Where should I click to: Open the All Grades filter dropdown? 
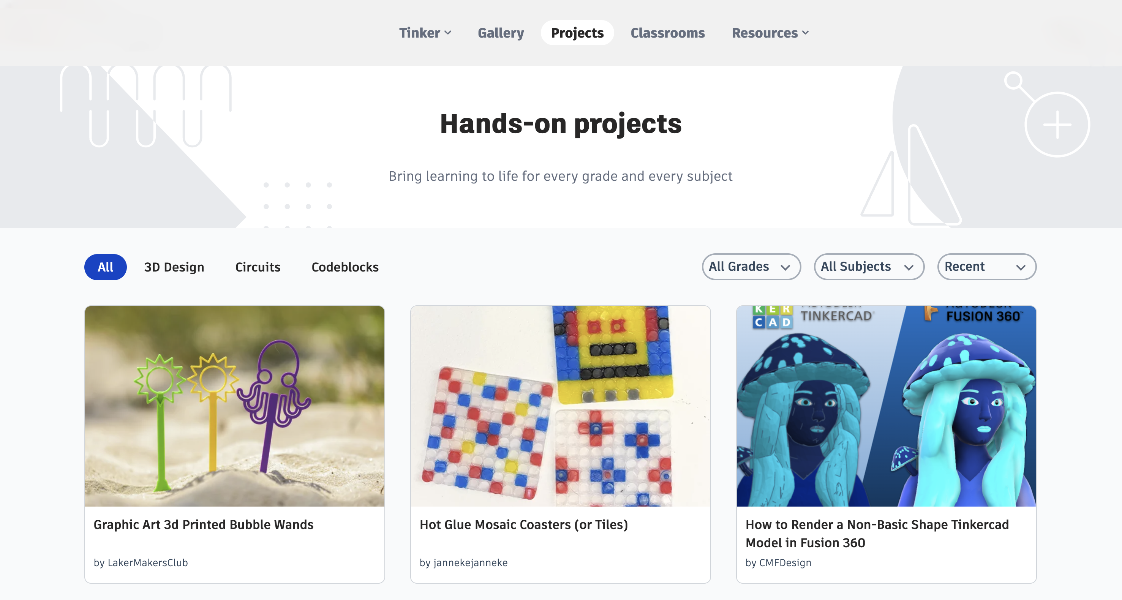pyautogui.click(x=751, y=267)
